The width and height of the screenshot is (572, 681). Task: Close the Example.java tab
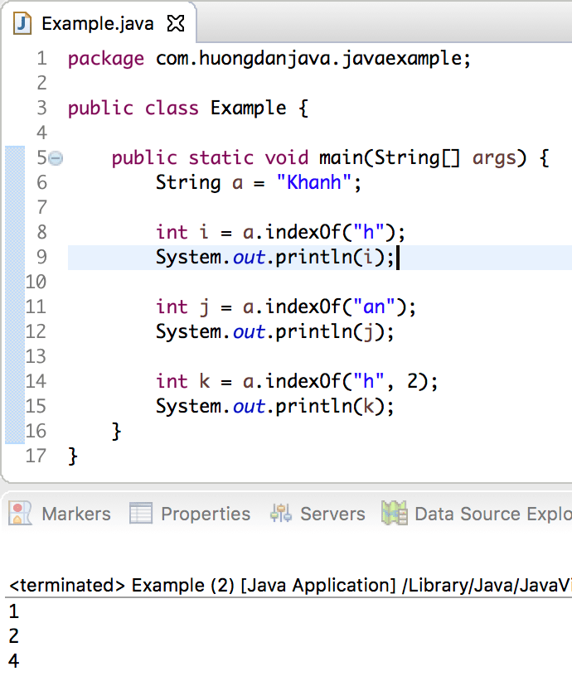[x=176, y=23]
